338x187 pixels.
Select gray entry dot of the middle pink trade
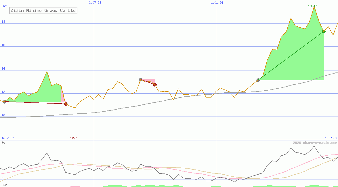tap(141, 79)
